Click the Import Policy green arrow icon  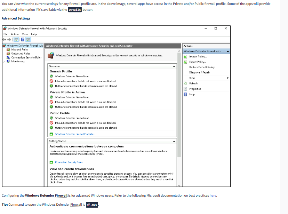click(185, 56)
